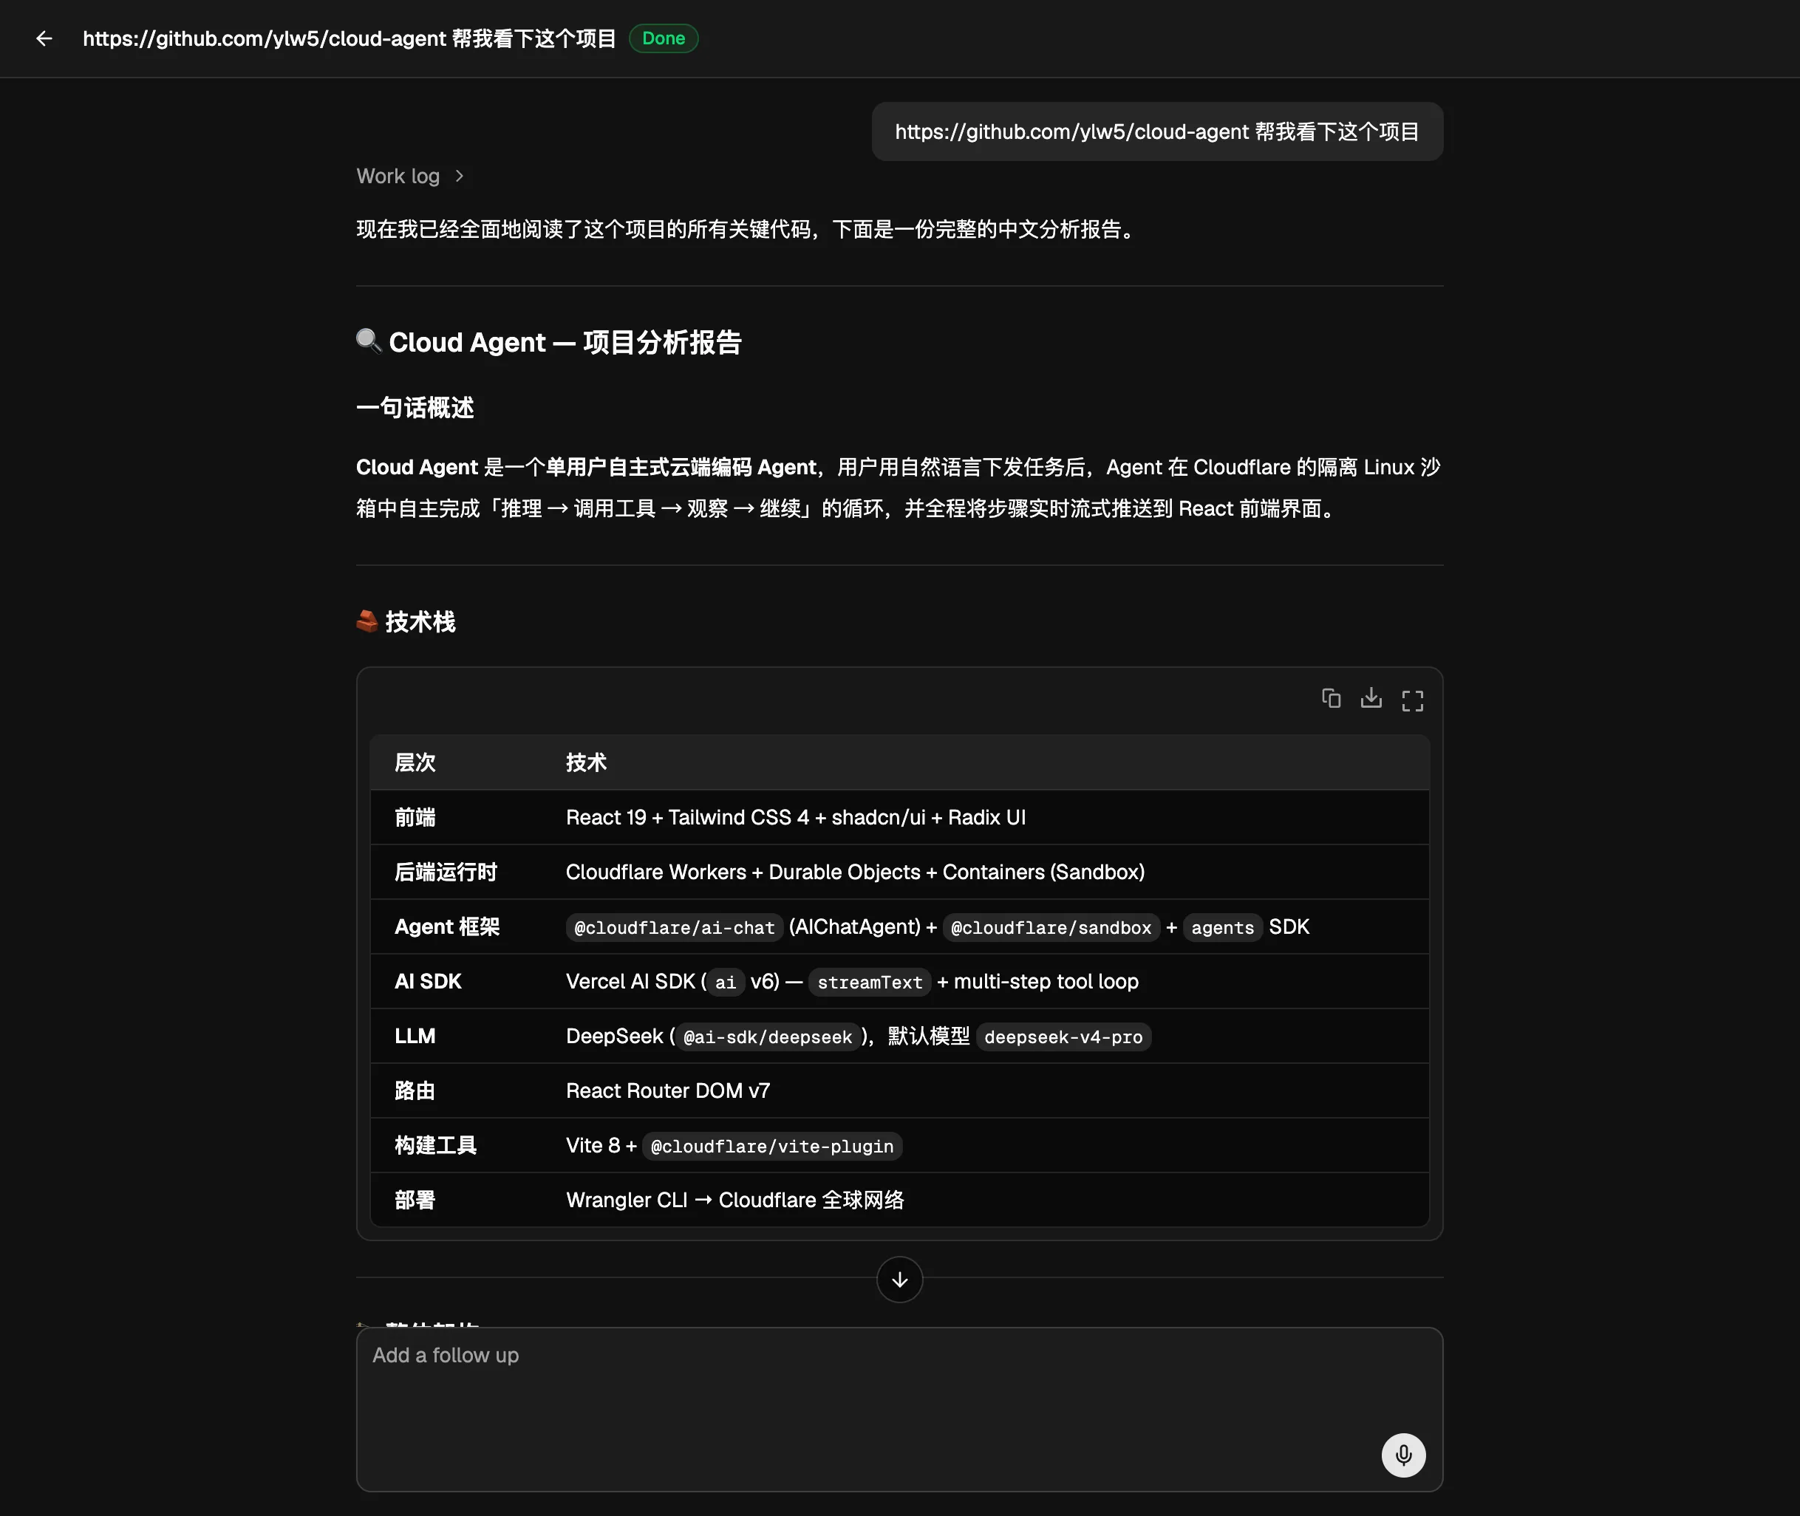This screenshot has width=1800, height=1516.
Task: Click the 层次 column header
Action: [415, 762]
